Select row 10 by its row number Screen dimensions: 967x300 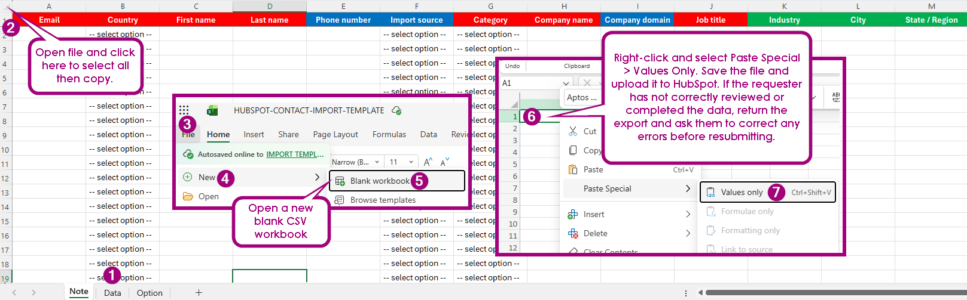tap(5, 150)
